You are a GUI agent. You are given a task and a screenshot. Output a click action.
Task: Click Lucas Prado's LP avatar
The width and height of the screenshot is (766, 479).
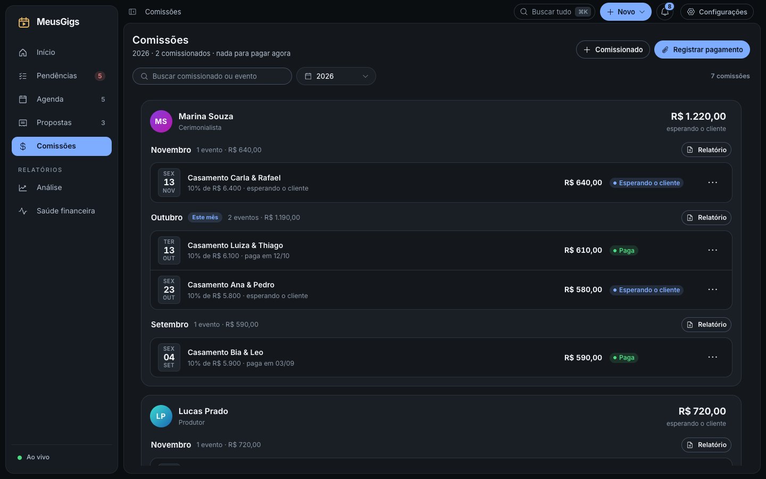(161, 416)
